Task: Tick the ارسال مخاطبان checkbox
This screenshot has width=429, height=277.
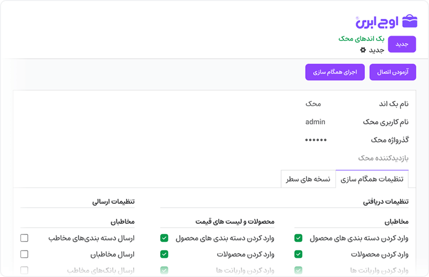Action: pyautogui.click(x=24, y=254)
